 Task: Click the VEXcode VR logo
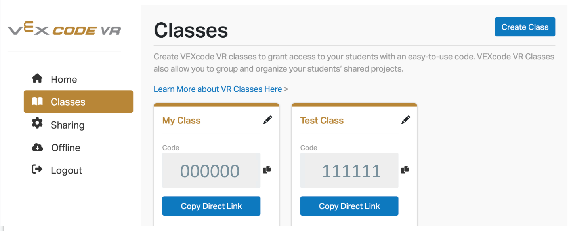click(x=64, y=29)
